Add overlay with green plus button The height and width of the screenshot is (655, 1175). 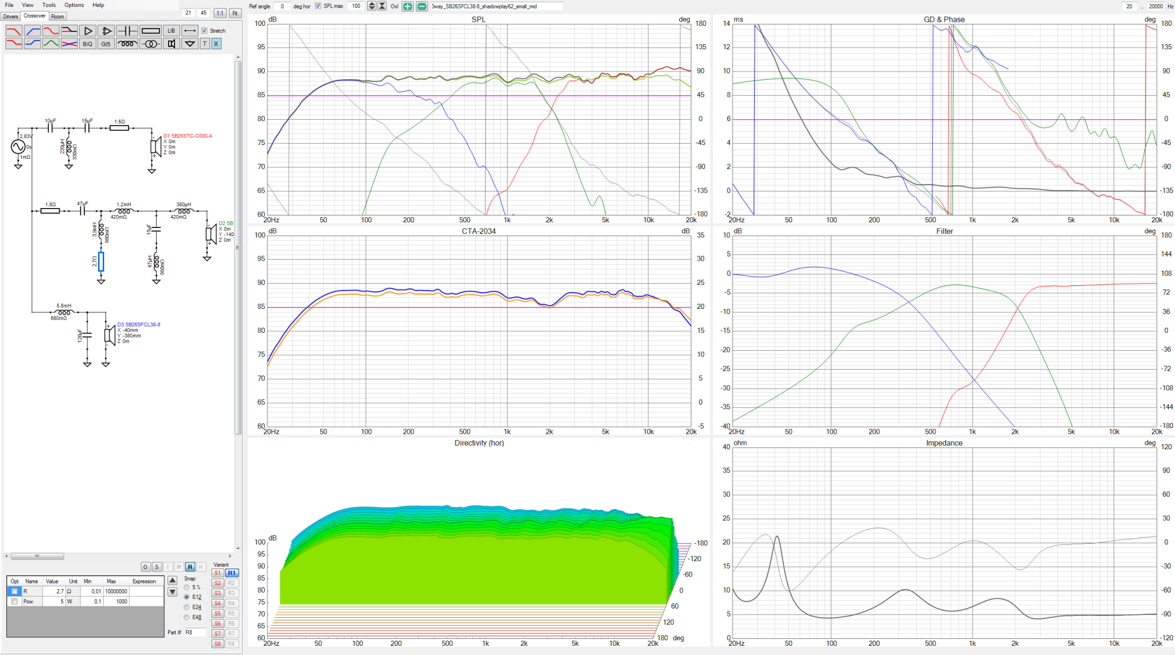pyautogui.click(x=407, y=6)
